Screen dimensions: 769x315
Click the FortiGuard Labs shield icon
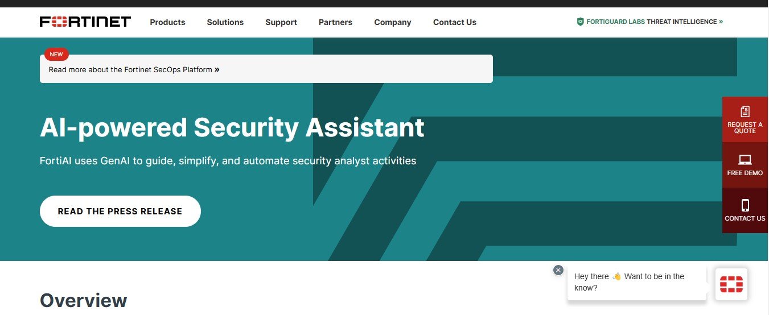point(580,22)
